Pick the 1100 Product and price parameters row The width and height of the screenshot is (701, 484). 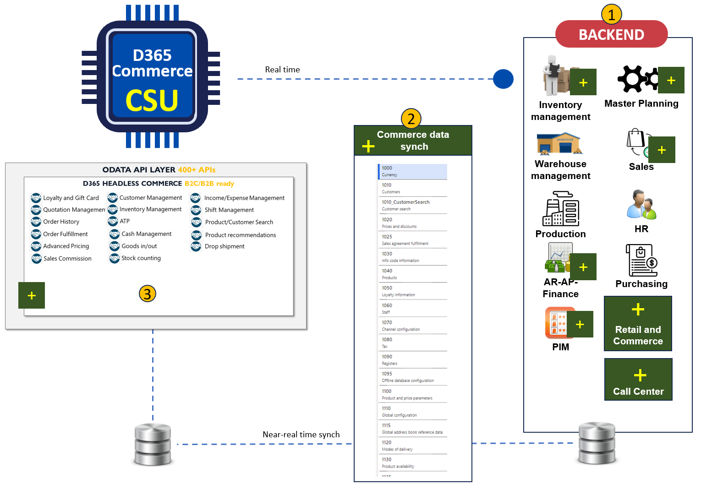(x=412, y=394)
